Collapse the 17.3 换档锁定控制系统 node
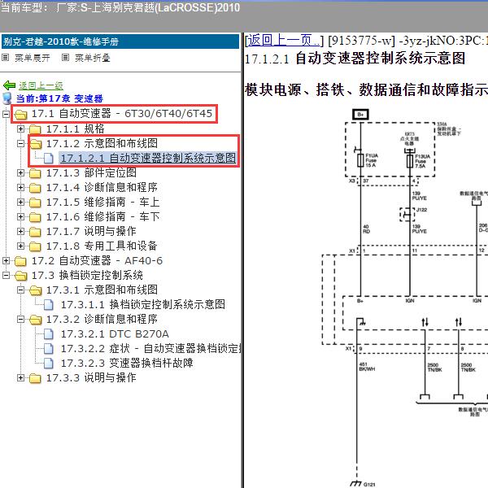This screenshot has height=488, width=488. [x=6, y=275]
